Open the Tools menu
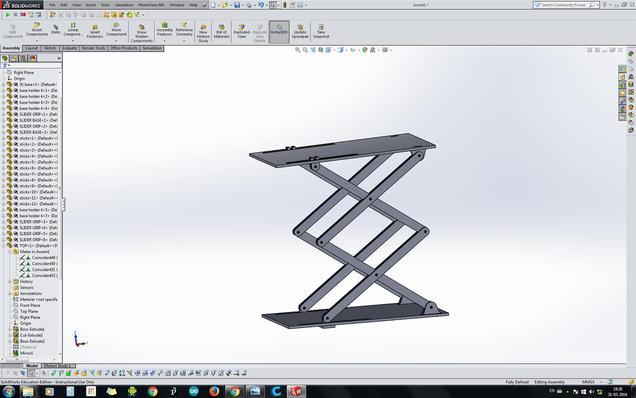636x398 pixels. tap(105, 5)
